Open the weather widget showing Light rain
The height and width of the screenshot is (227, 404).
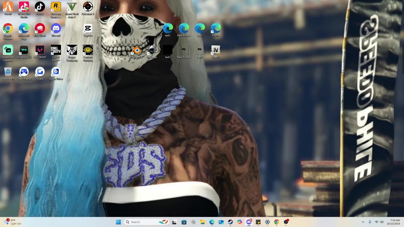(13, 222)
